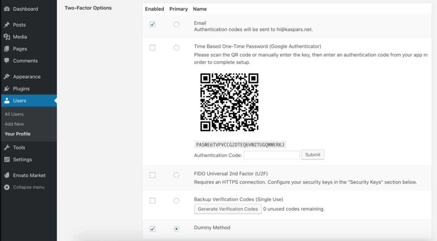Click the Collapse menu arrow icon
The width and height of the screenshot is (437, 241).
click(6, 187)
